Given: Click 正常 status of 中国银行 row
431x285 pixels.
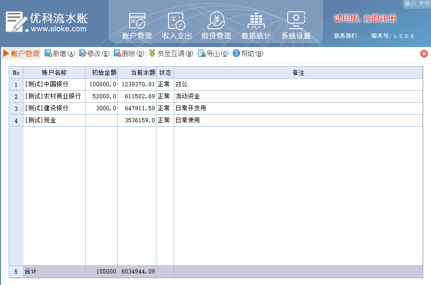Looking at the screenshot, I should tap(165, 84).
